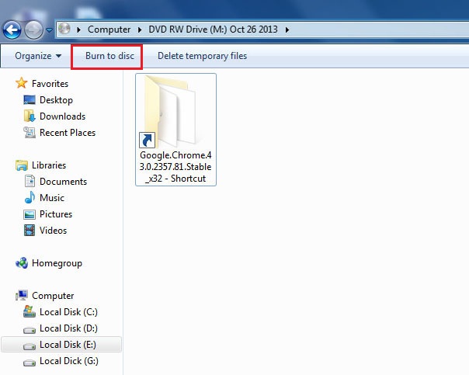Open the Organize menu

tap(38, 56)
